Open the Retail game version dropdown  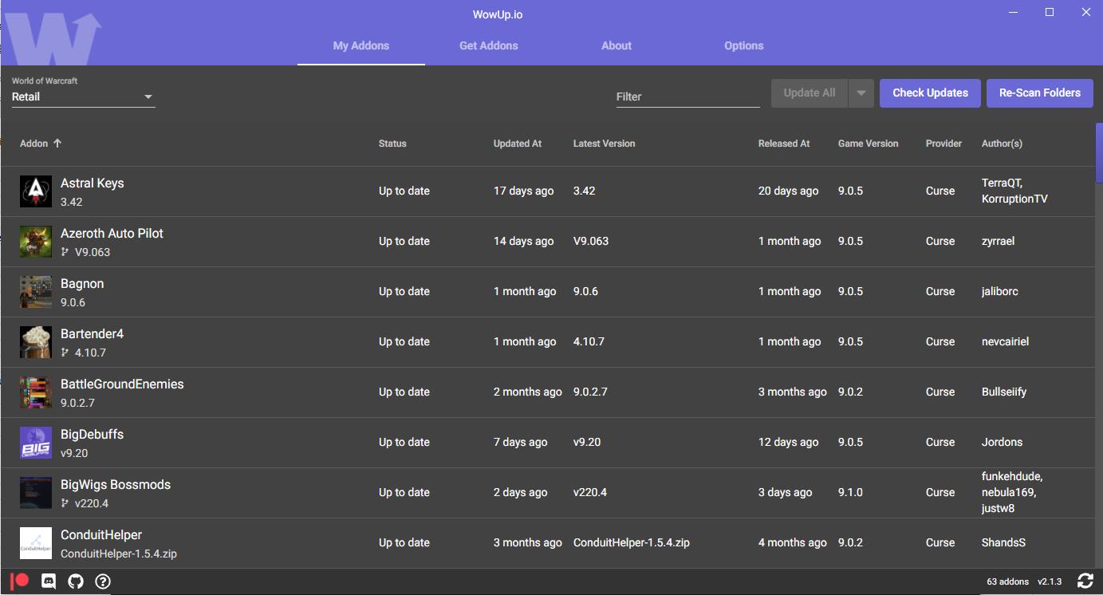83,96
